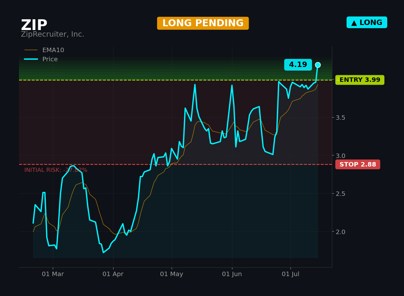Click the INITIAL RISK percentage text
Image resolution: width=404 pixels, height=296 pixels.
coord(56,170)
